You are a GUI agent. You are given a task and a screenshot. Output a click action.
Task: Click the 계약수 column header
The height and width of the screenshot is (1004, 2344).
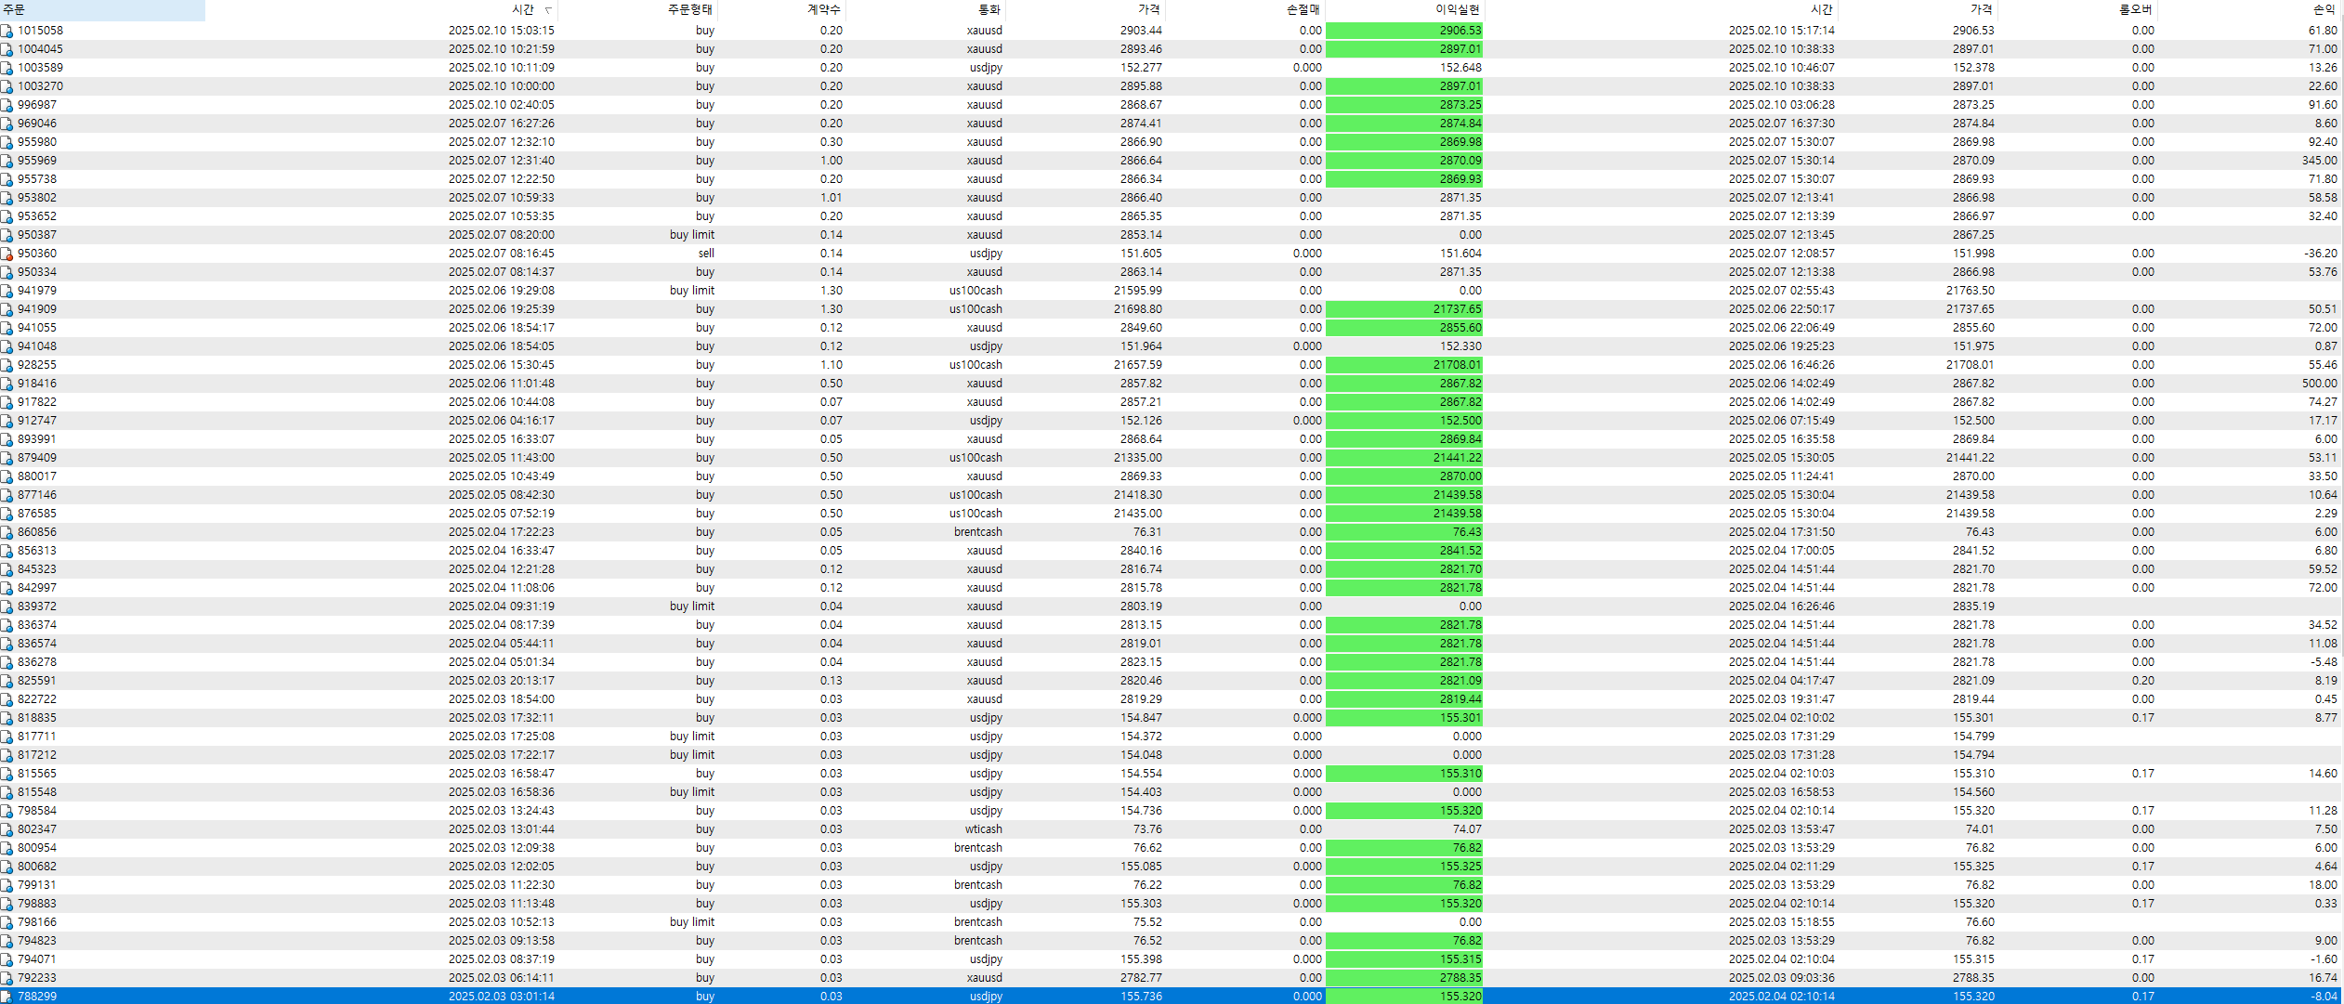coord(823,10)
